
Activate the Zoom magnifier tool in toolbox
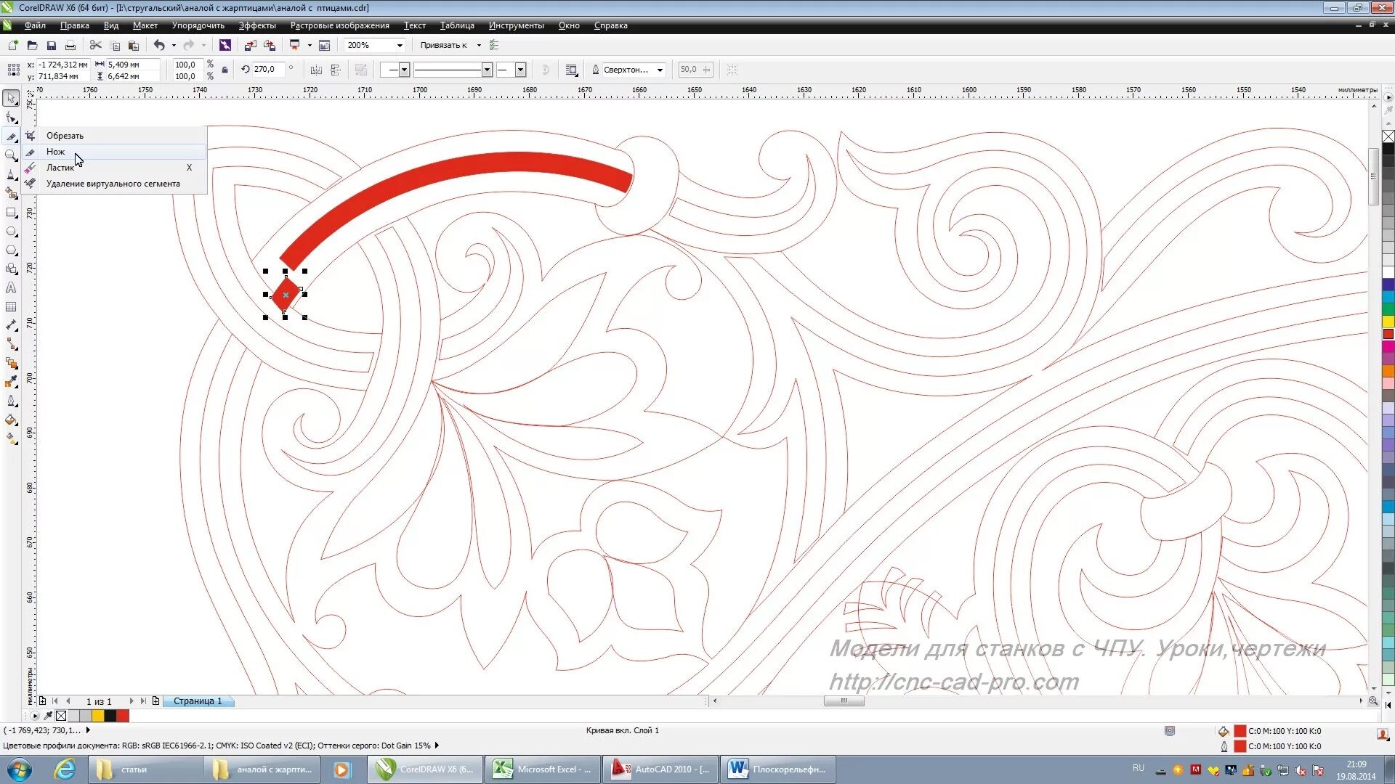tap(12, 155)
